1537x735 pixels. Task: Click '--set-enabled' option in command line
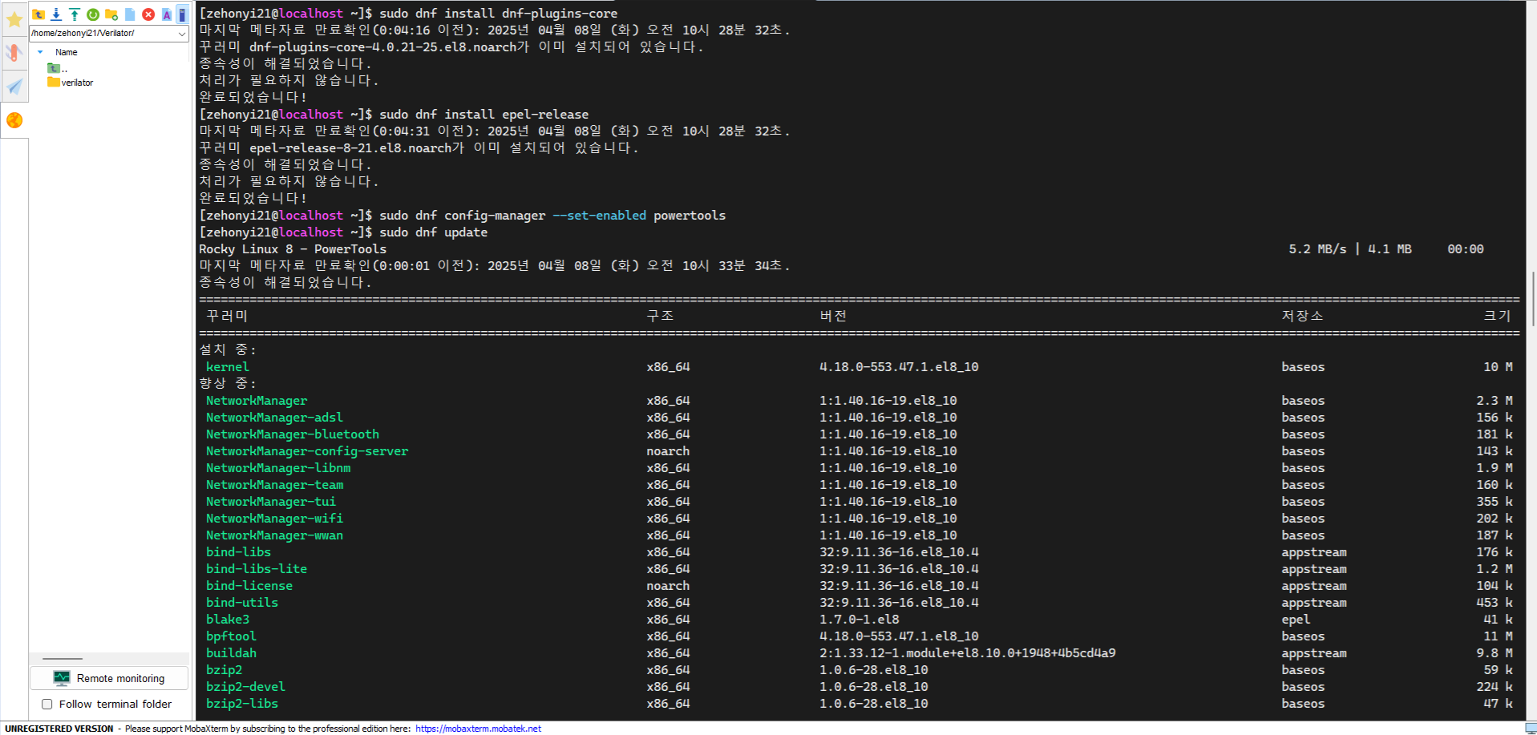pos(600,216)
